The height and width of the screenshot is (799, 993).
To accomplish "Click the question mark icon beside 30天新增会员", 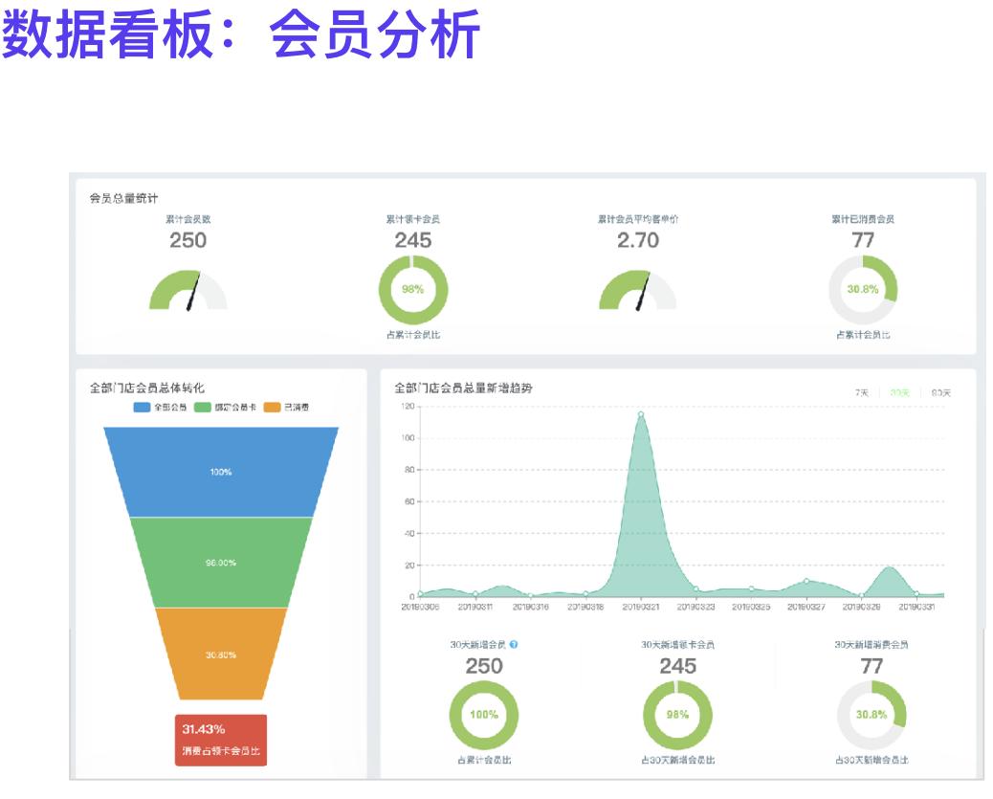I will tap(515, 644).
